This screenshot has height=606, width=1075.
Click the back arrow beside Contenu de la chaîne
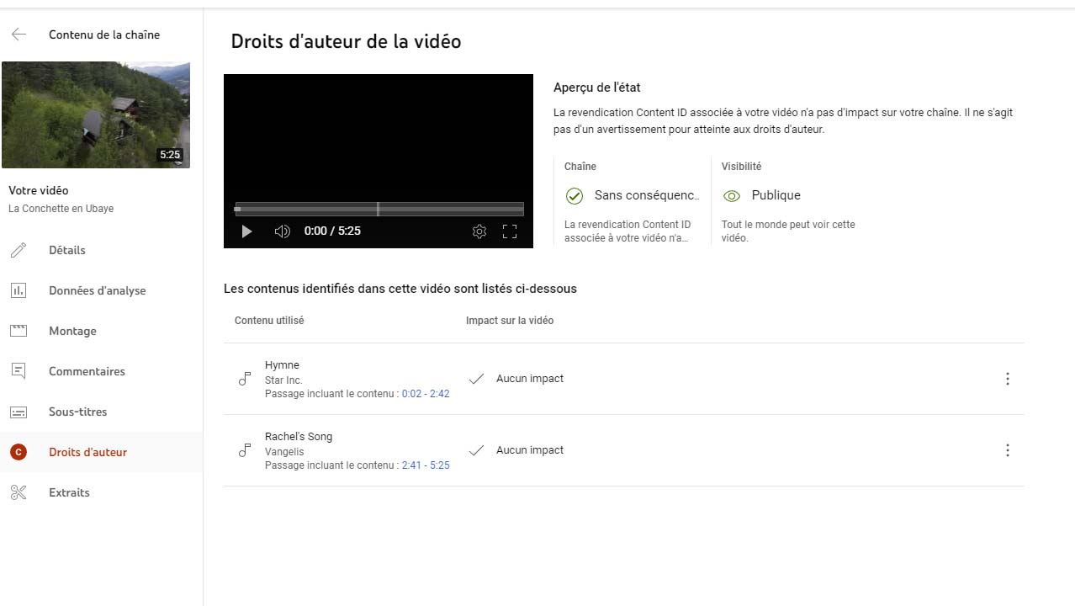pos(19,35)
